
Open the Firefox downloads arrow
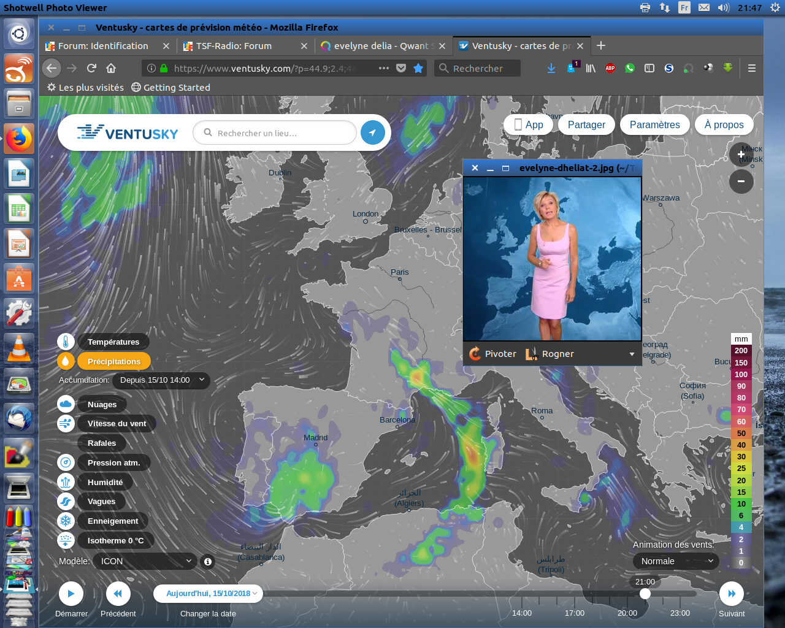tap(551, 68)
